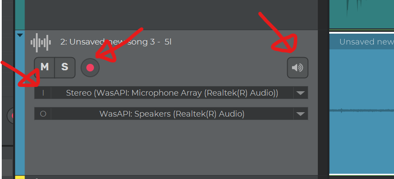Click the partially visible record button at left edge
394x179 pixels.
11,116
